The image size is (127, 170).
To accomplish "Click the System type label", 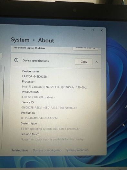I will (x=29, y=123).
